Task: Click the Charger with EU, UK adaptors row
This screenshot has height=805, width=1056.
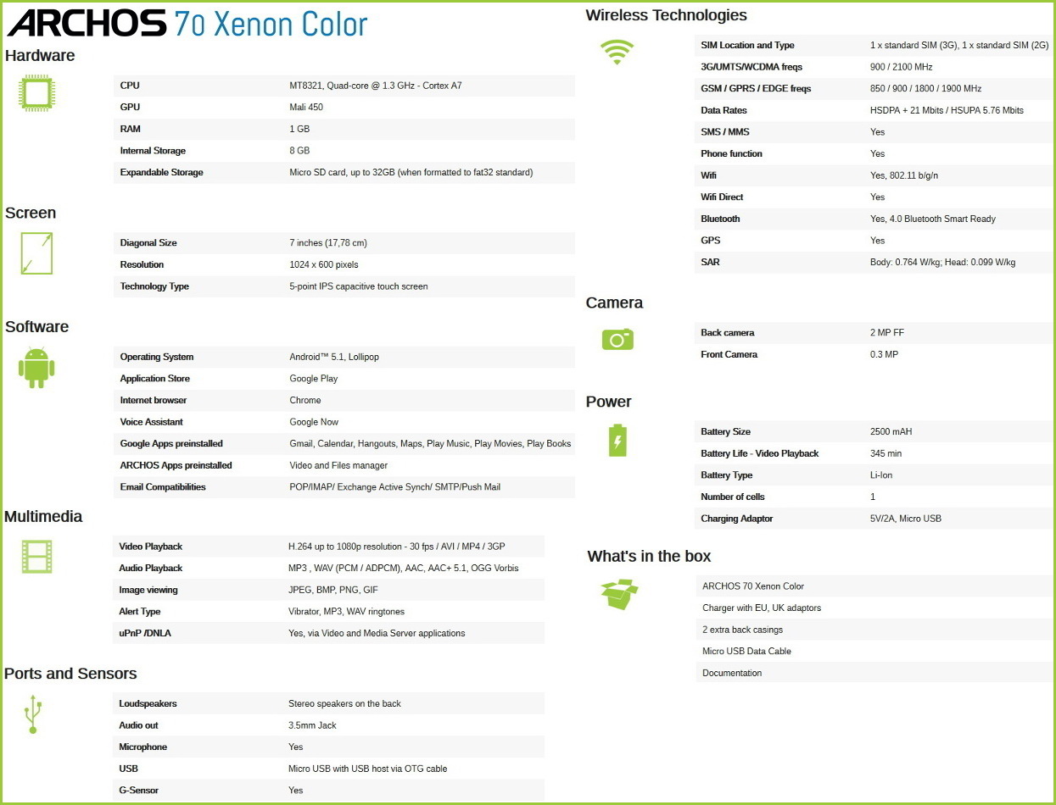Action: click(x=874, y=608)
